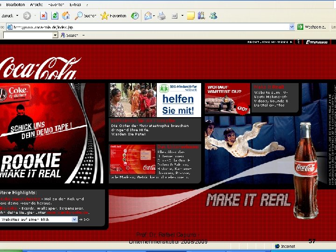Expand the Zurück history dropdown arrow
Image resolution: width=336 pixels, height=252 pixels.
17,16
